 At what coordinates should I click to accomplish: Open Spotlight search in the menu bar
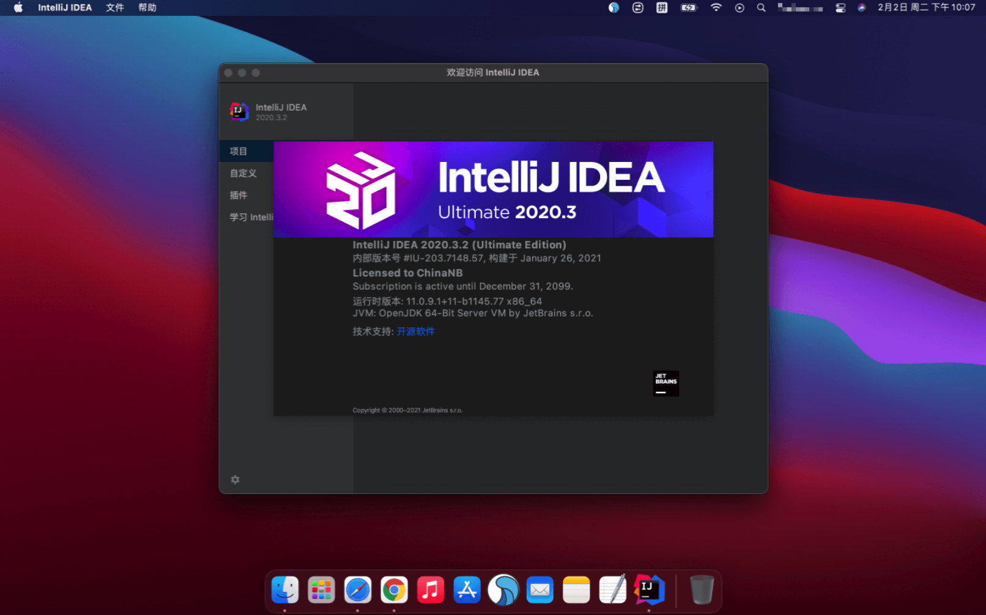tap(761, 7)
